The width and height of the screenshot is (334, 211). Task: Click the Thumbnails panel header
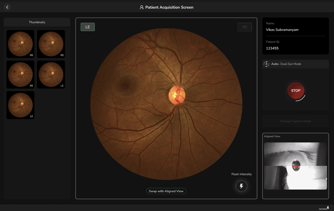36,22
